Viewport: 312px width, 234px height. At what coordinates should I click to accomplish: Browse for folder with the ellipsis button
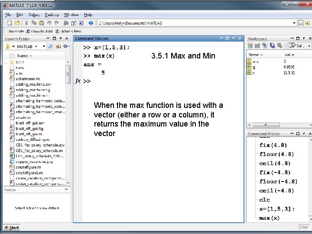(300, 23)
